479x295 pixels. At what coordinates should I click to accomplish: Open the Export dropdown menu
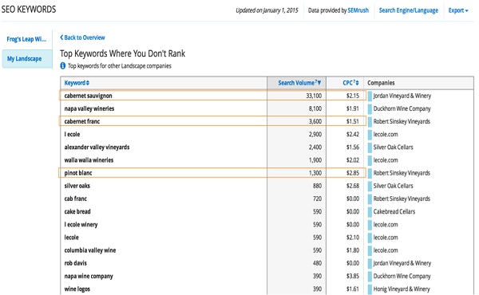point(458,10)
